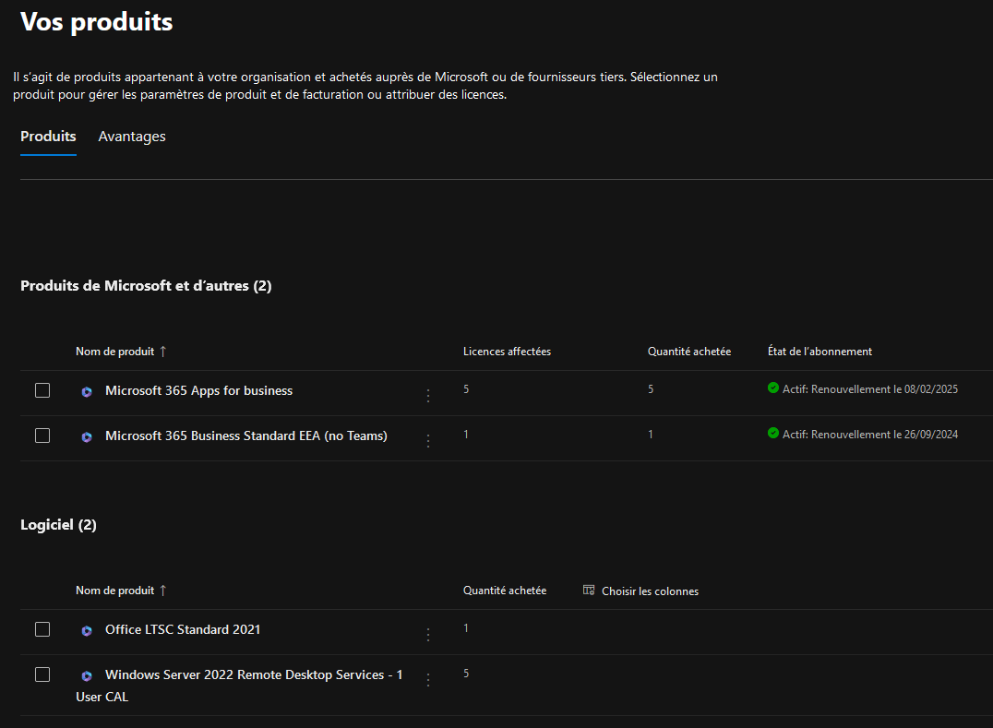Click the Windows Server 2022 Remote Desktop Services icon
Viewport: 993px width, 728px height.
point(87,676)
